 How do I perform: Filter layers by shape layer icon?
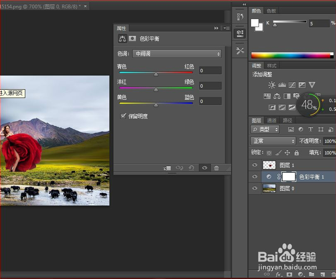321,129
